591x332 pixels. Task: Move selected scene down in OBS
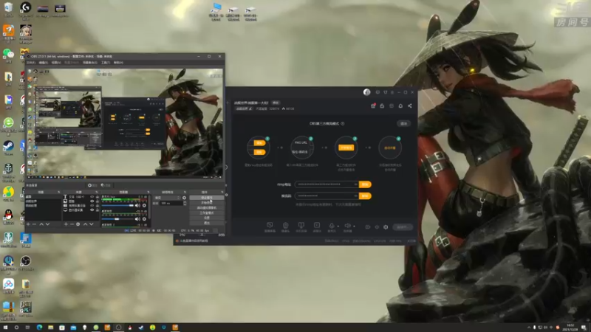[x=47, y=224]
